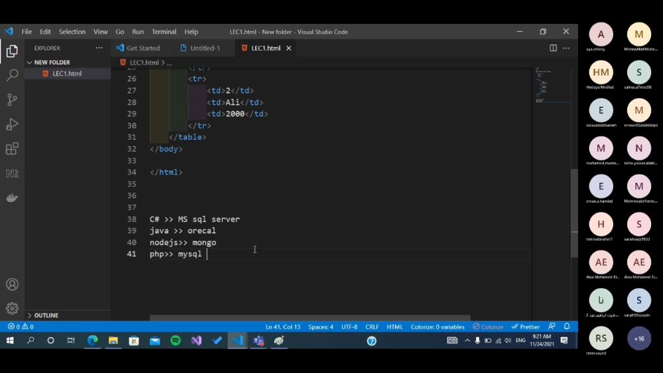This screenshot has width=663, height=373.
Task: Open the Selection menu
Action: tap(72, 32)
